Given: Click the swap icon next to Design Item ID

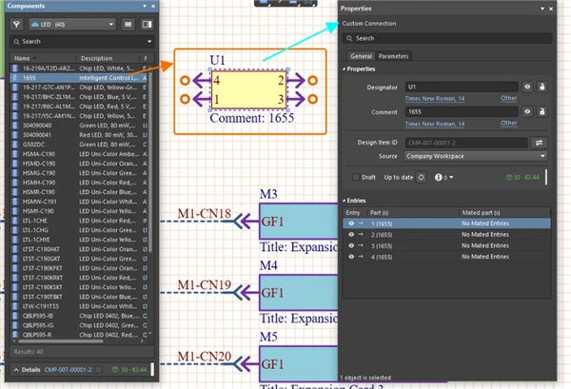Looking at the screenshot, I should (x=538, y=142).
